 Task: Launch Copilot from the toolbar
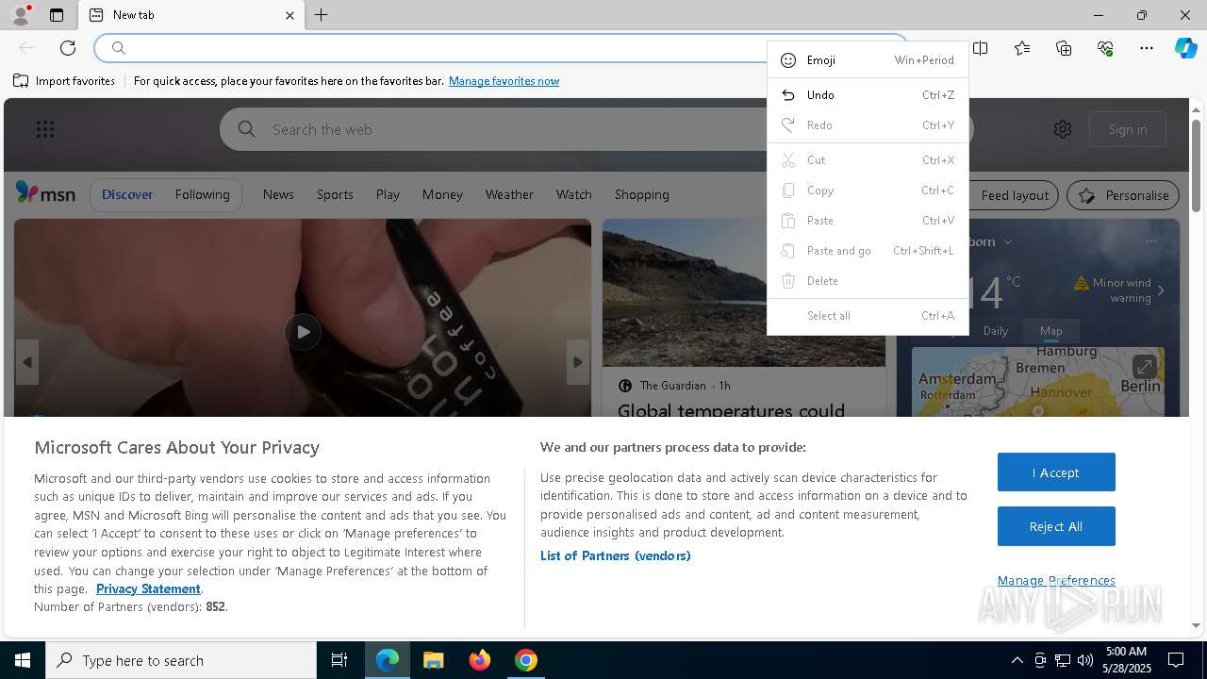coord(1185,48)
